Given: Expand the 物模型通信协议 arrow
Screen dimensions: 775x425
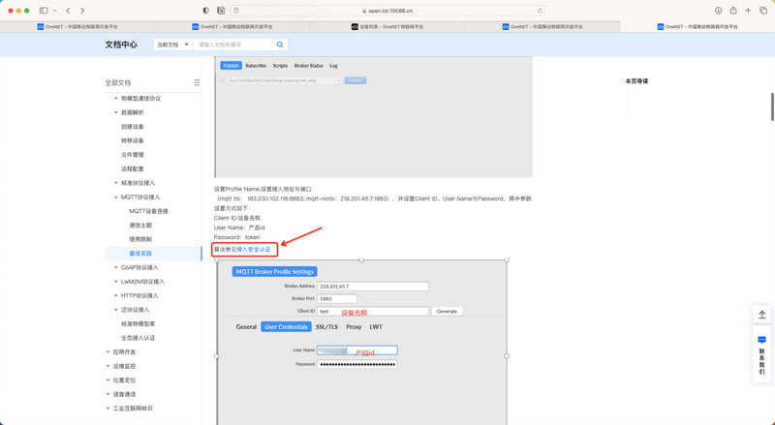Looking at the screenshot, I should pos(116,99).
